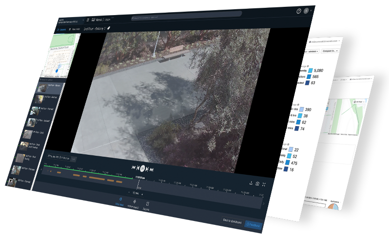
Task: Page the timeline right with the arrow
Action: (263, 204)
